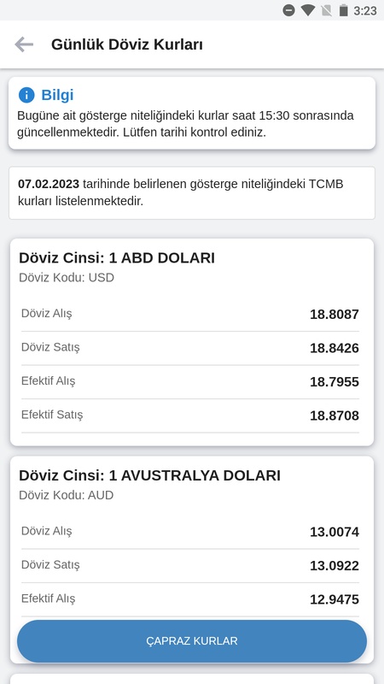The height and width of the screenshot is (684, 384).
Task: Open the ÇAPRAZ KURLAR button
Action: click(192, 641)
